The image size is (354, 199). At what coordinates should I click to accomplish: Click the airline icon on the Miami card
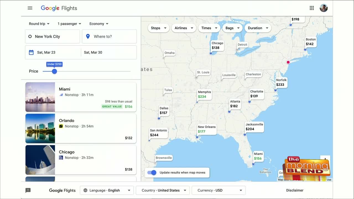tap(61, 95)
